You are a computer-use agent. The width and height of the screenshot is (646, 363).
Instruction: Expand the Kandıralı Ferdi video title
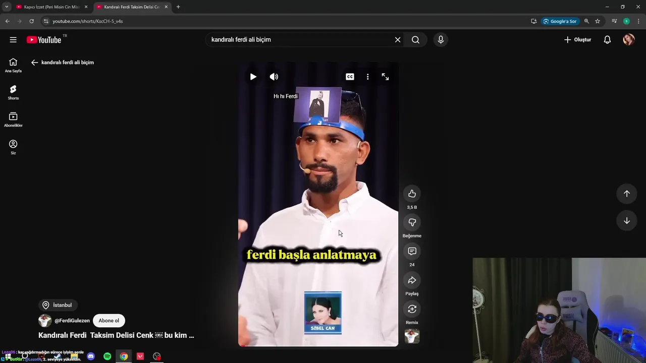(116, 335)
